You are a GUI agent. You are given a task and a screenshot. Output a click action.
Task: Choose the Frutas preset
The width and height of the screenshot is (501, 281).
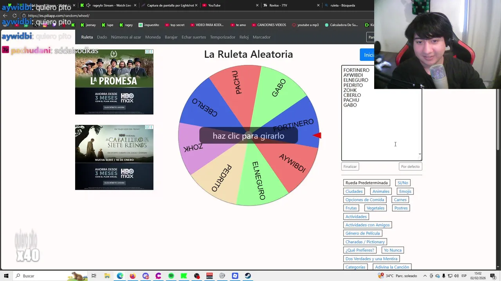coord(351,208)
